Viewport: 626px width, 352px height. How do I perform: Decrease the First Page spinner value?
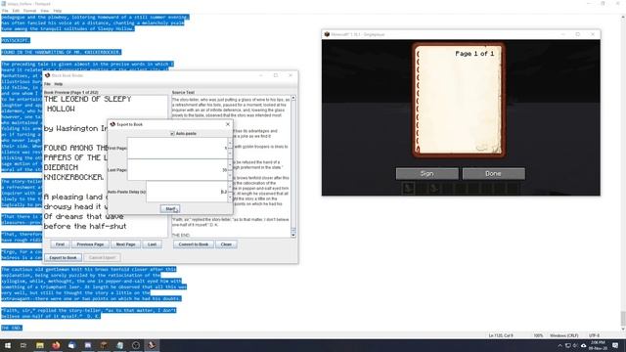[230, 154]
